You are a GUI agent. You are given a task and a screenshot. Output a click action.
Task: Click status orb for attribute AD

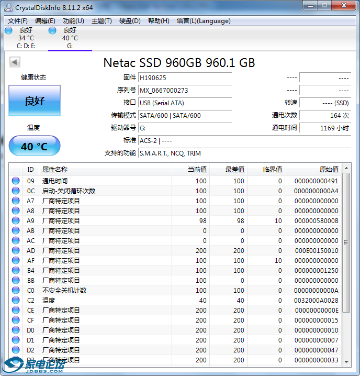16,251
